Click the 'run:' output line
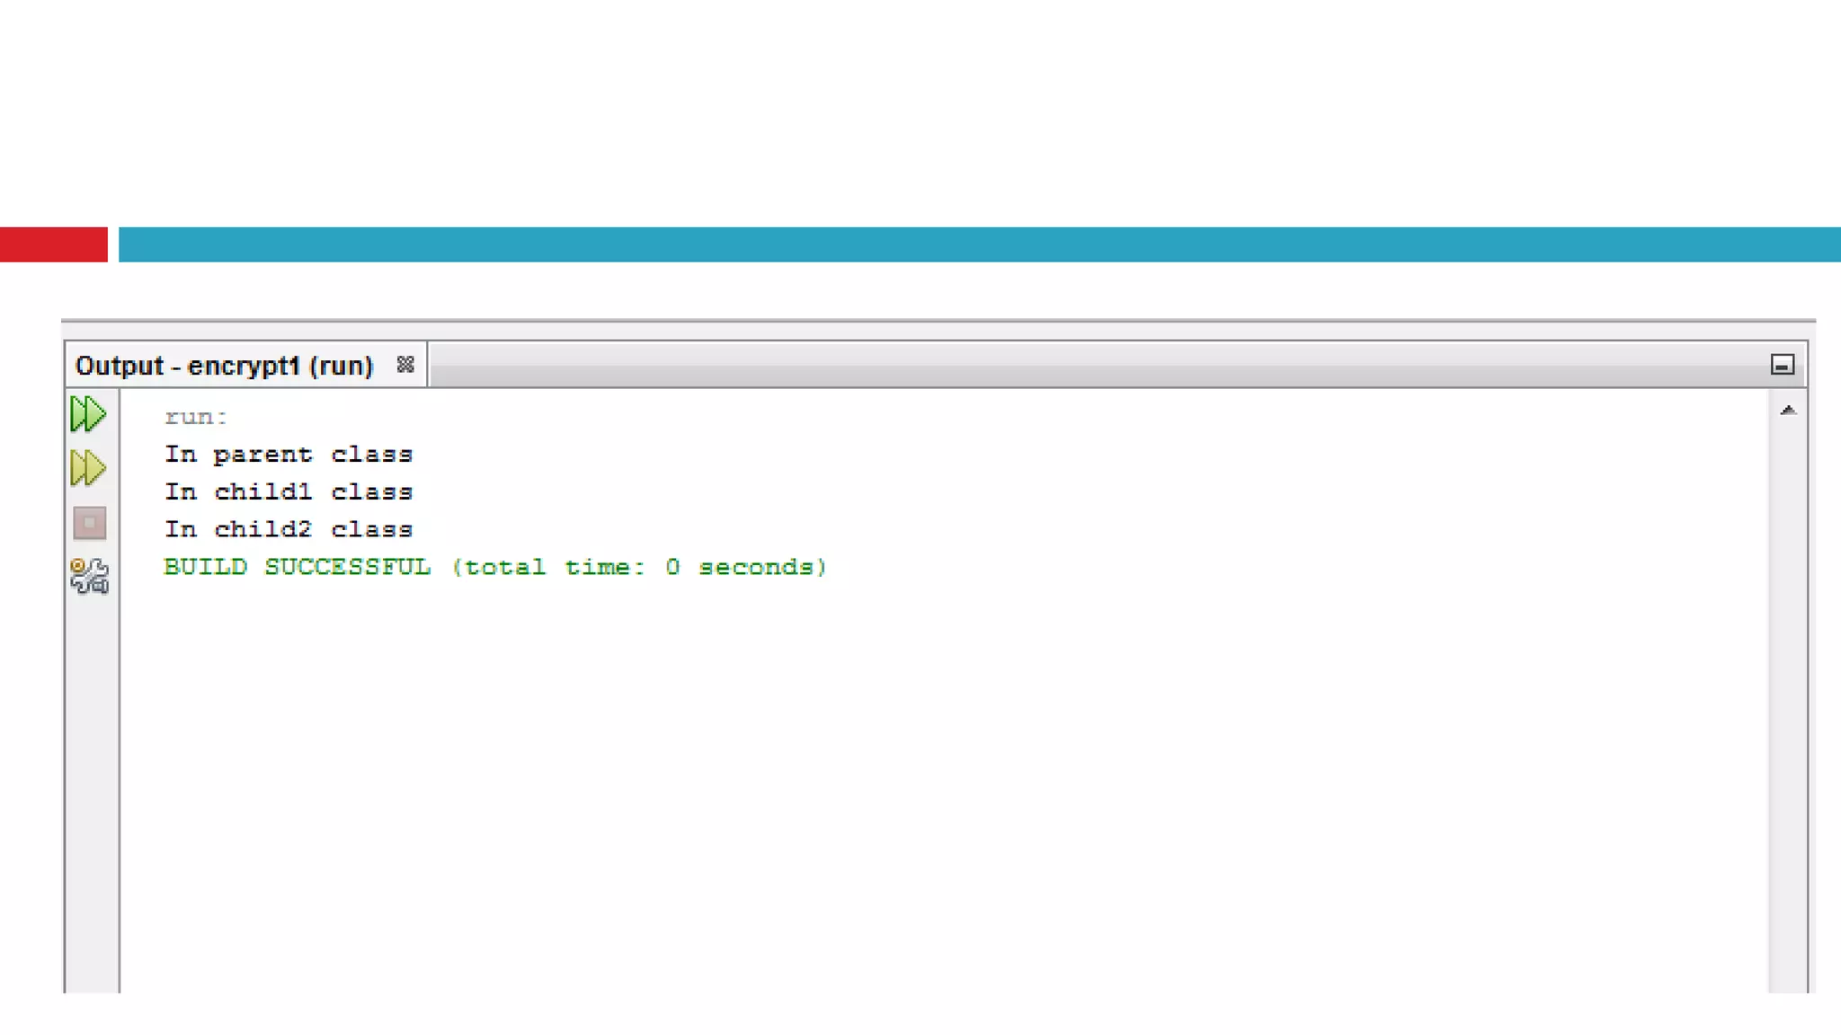 196,417
